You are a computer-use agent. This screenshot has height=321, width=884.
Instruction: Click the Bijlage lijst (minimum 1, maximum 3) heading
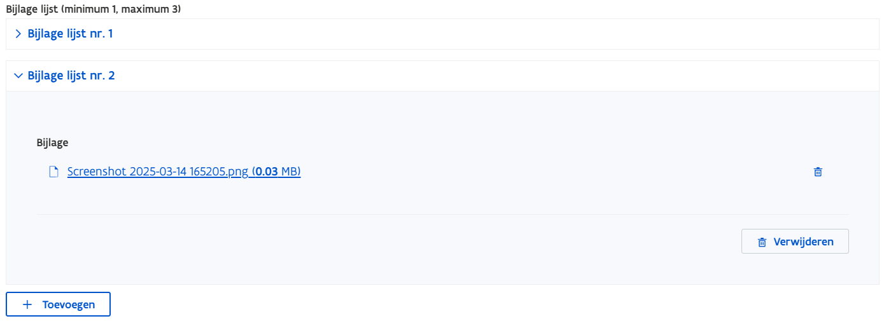click(x=93, y=10)
